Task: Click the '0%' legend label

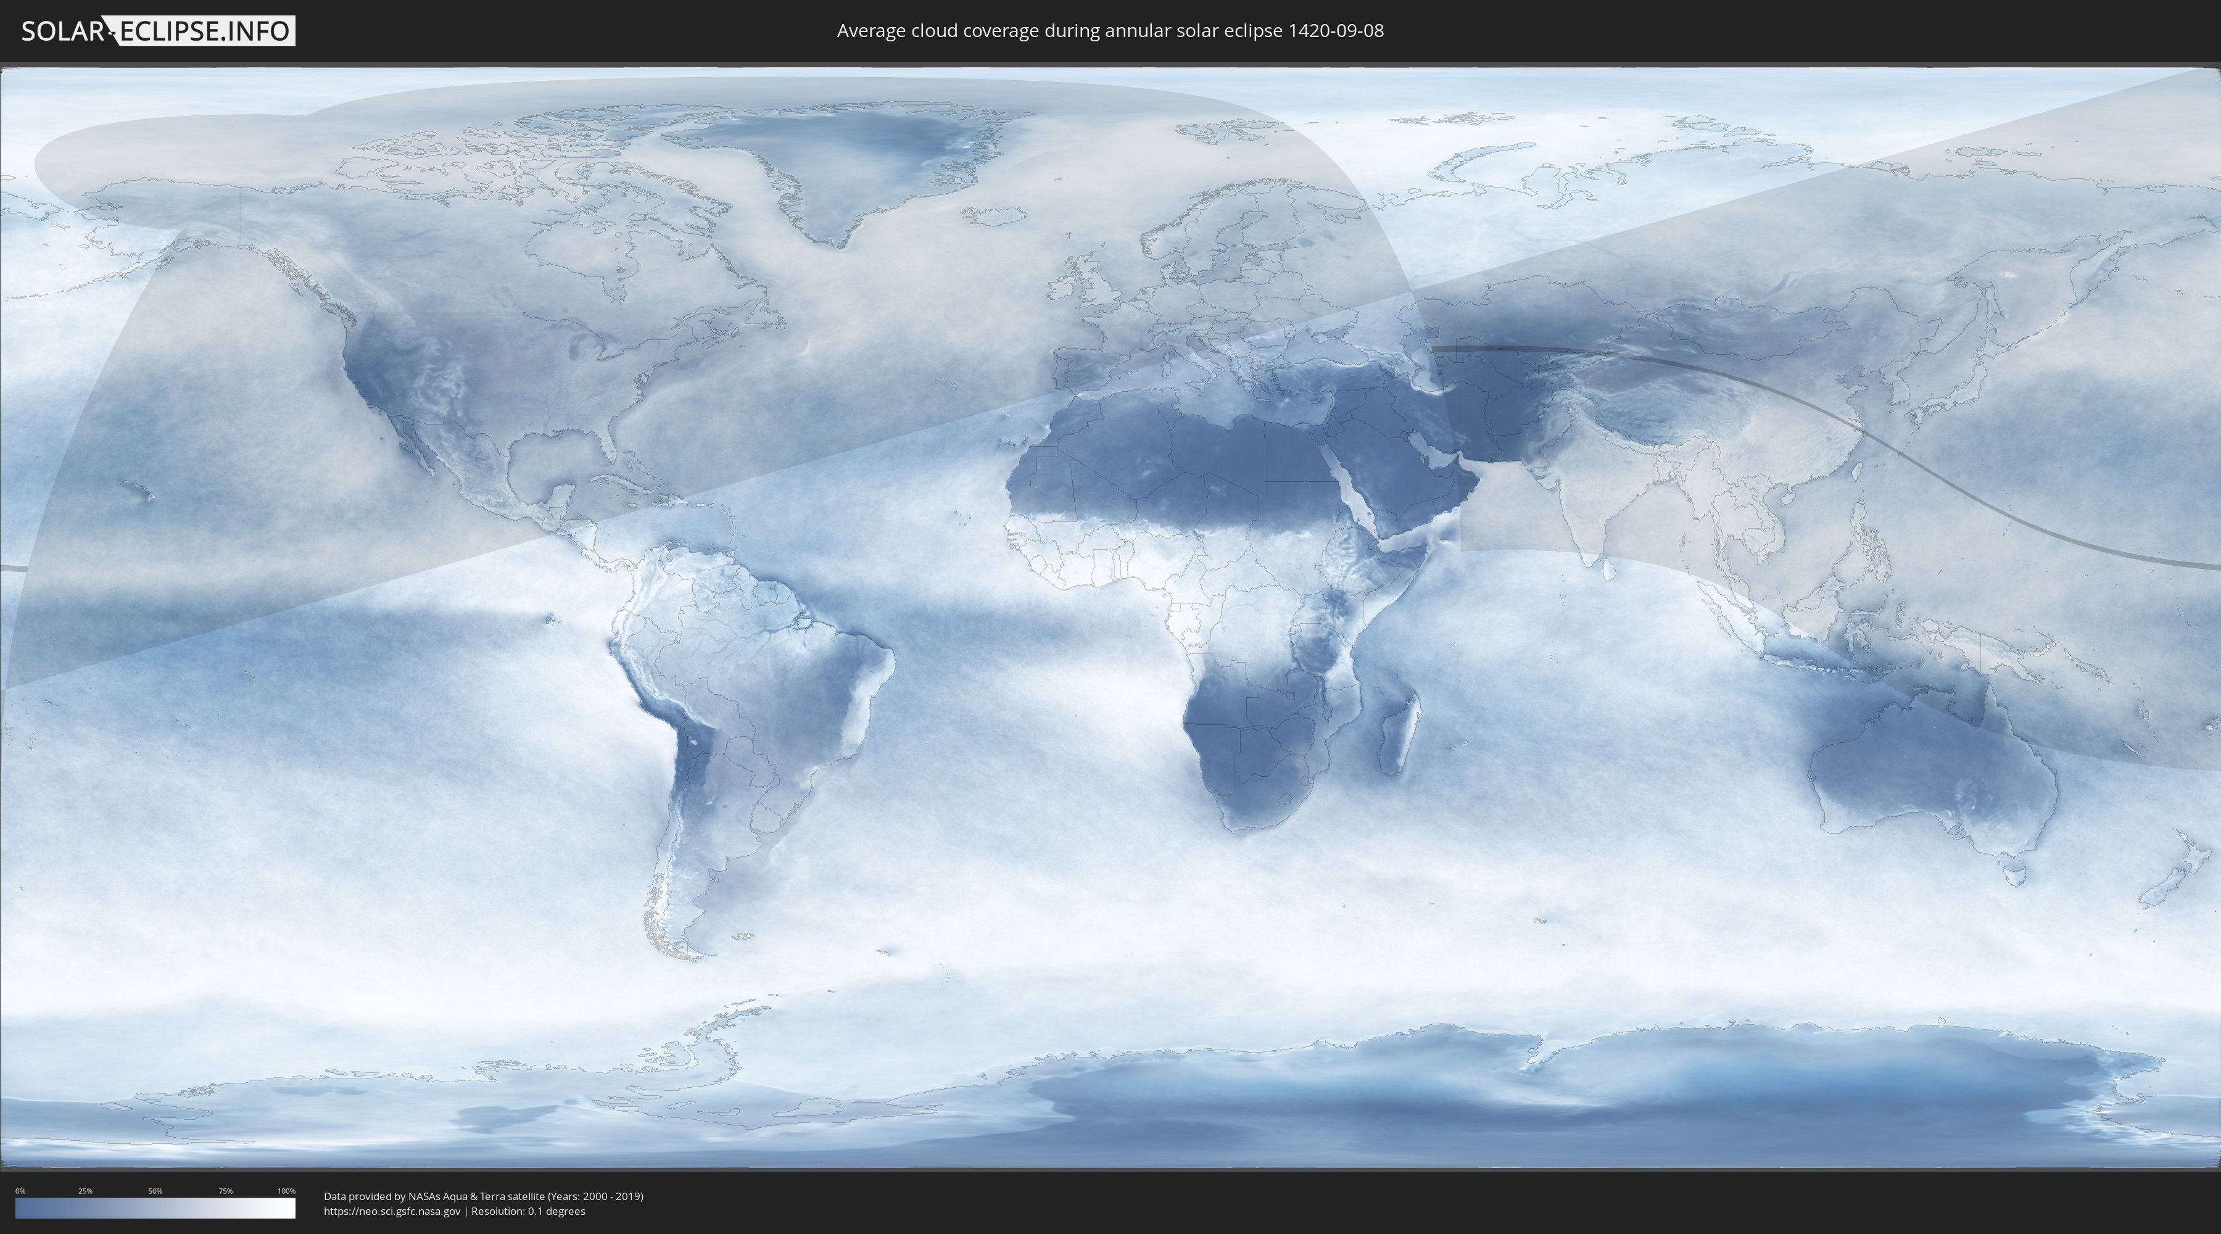Action: click(x=20, y=1191)
